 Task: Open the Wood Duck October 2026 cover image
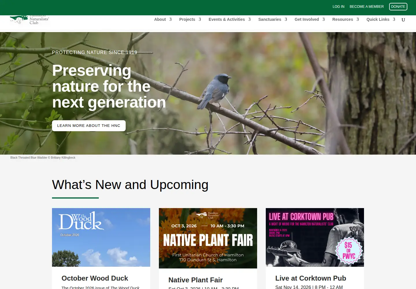101,237
